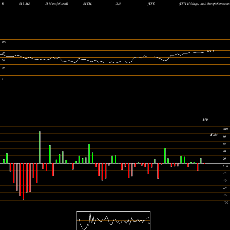Select the 70 level label on RSI axis
230x230 pixels.
click(x=3, y=53)
